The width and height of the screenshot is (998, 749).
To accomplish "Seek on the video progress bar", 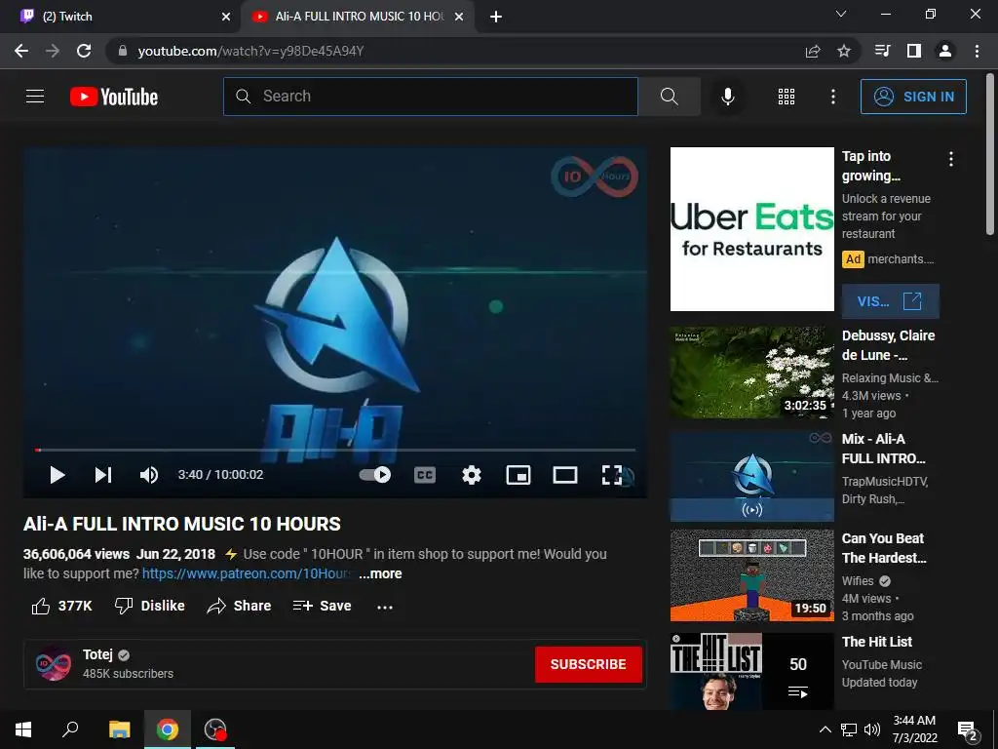I will 335,450.
